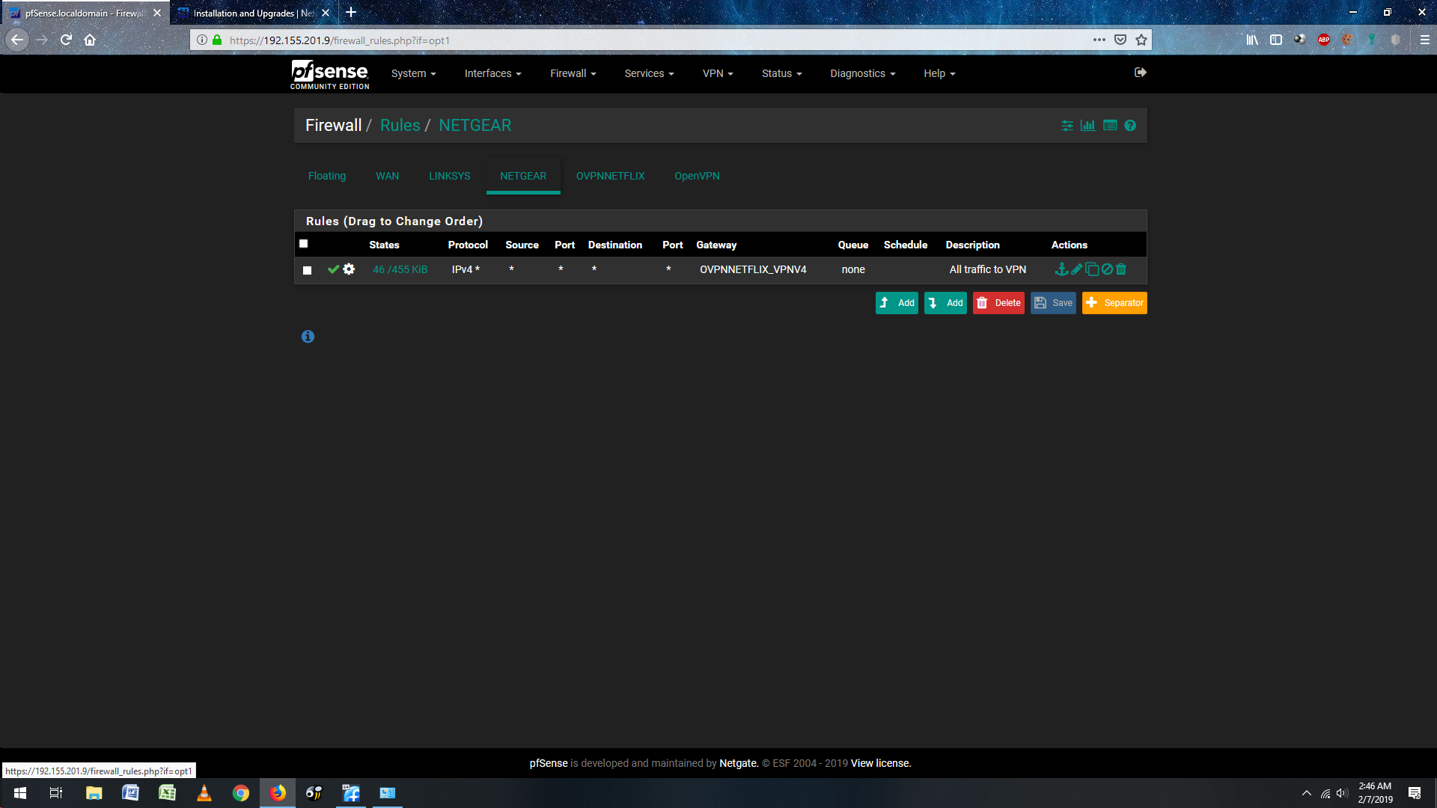
Task: Disable the rule with ban icon
Action: click(1107, 269)
